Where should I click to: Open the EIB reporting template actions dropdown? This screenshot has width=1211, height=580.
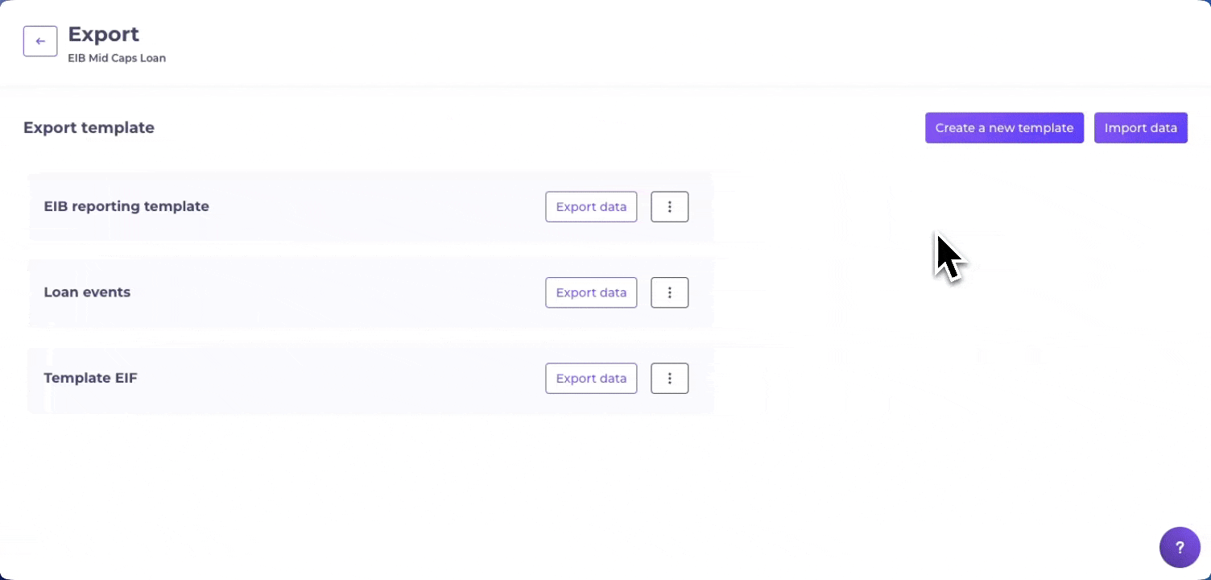[x=669, y=206]
